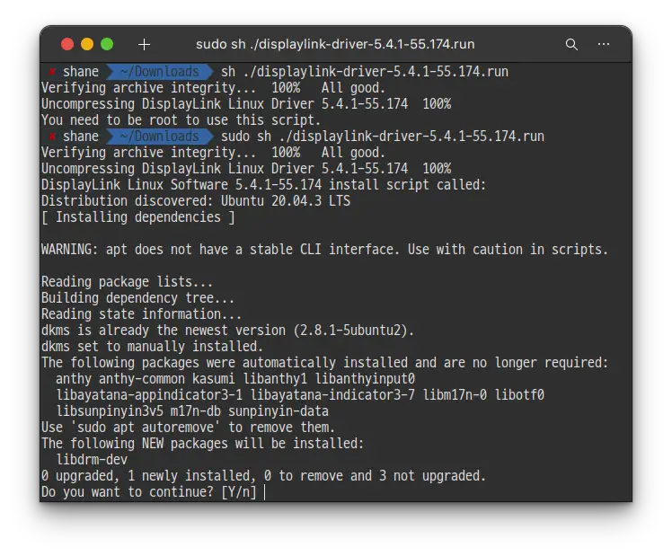This screenshot has height=556, width=672.
Task: Click the search magnifier icon
Action: [x=571, y=44]
